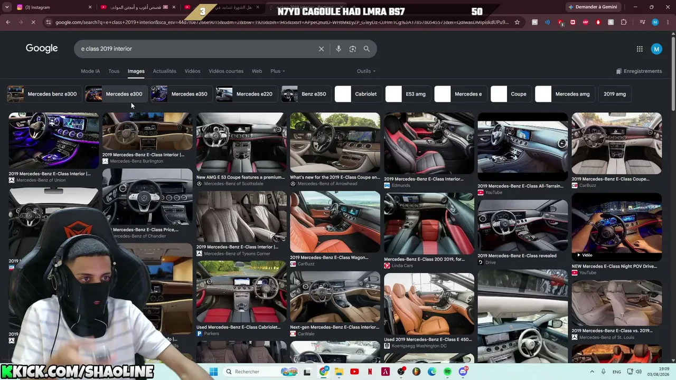Open the tab search dropdown arrow
The image size is (676, 380).
[x=7, y=7]
